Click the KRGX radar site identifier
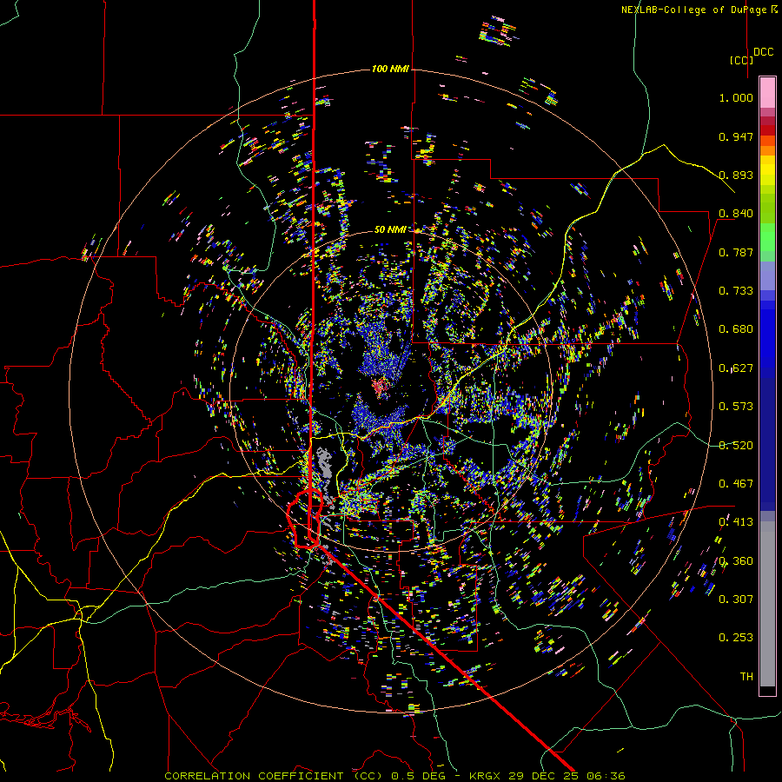The height and width of the screenshot is (782, 782). point(485,776)
